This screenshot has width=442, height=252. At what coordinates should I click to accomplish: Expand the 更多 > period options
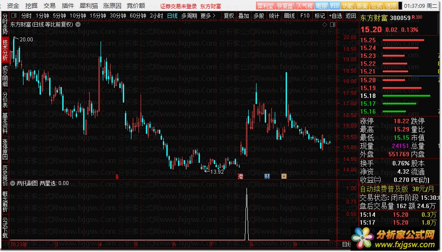(x=208, y=16)
